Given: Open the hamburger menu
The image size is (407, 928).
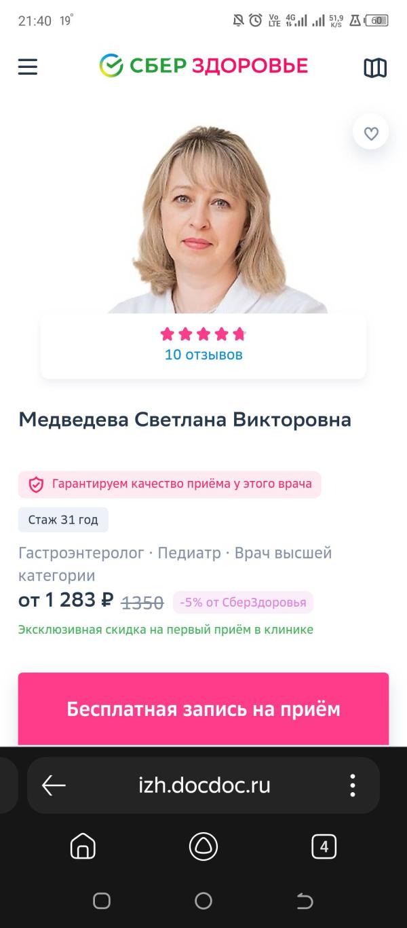Looking at the screenshot, I should tap(28, 67).
